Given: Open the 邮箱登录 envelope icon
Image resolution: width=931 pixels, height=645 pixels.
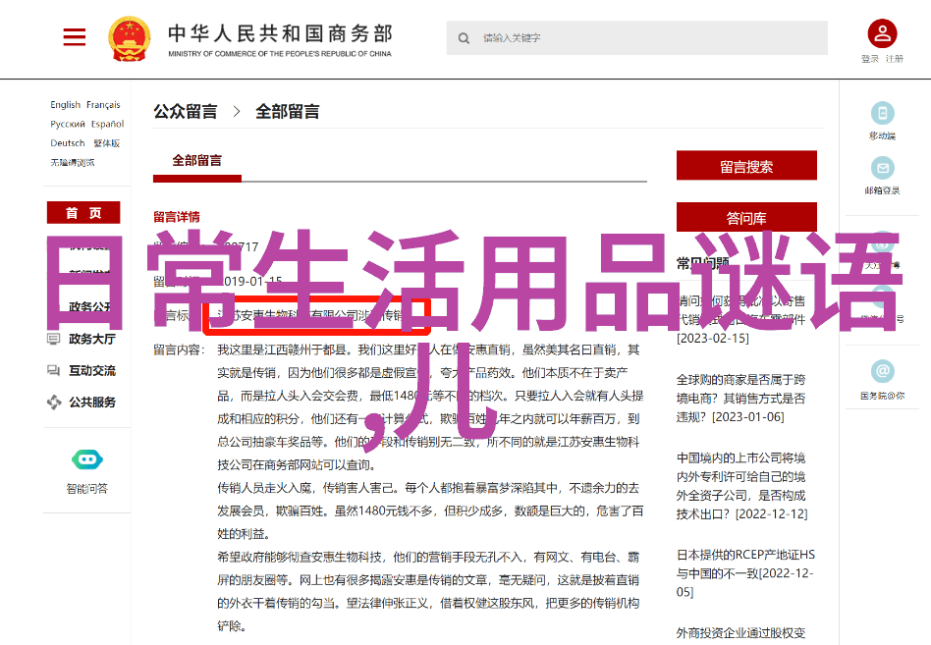Looking at the screenshot, I should point(882,168).
